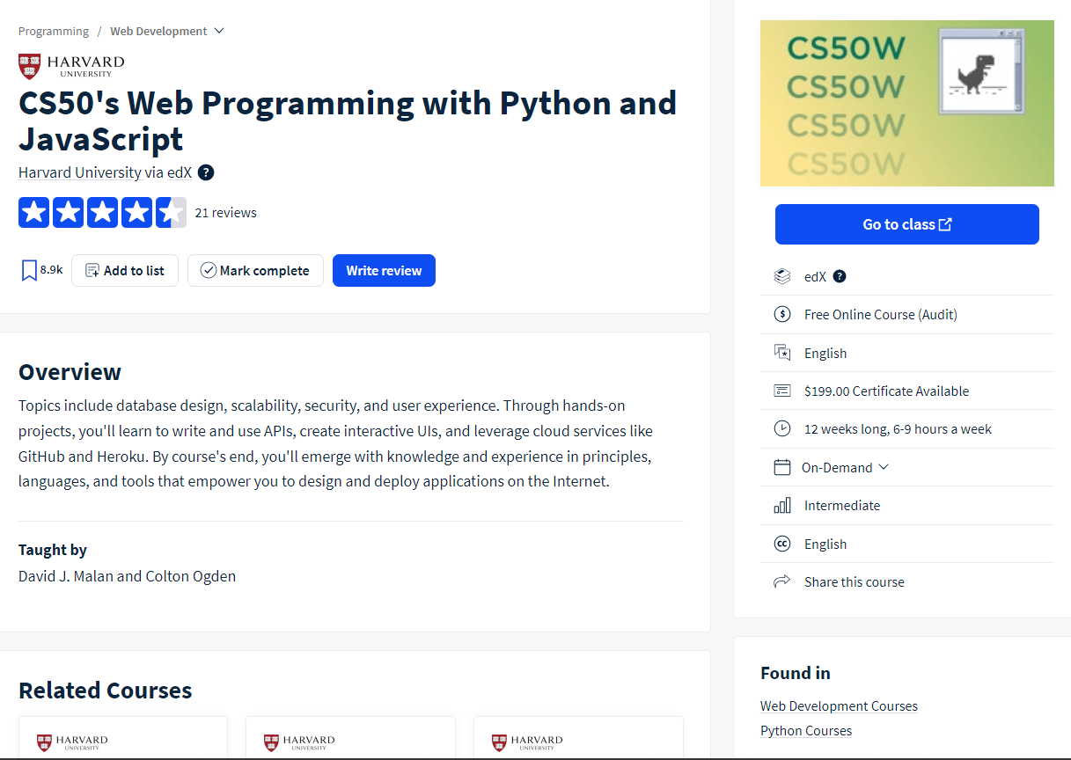Click the Harvard logo on second related course

[299, 742]
